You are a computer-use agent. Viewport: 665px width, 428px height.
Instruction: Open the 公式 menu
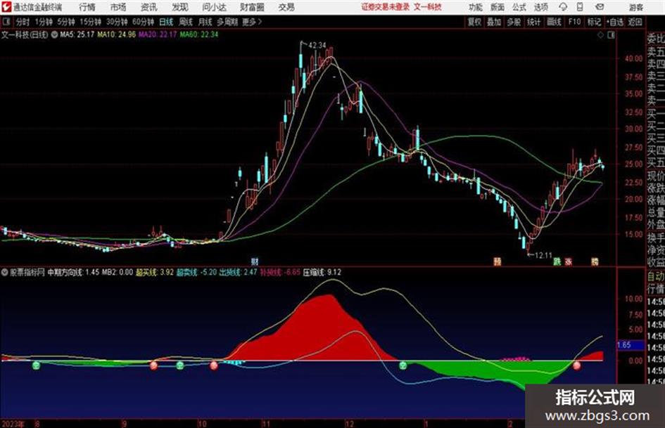(519, 7)
